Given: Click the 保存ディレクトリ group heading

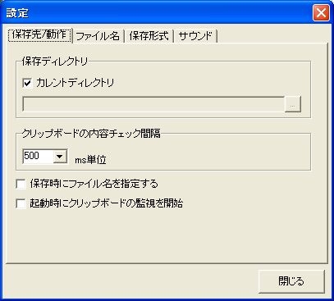Looking at the screenshot, I should pos(55,62).
